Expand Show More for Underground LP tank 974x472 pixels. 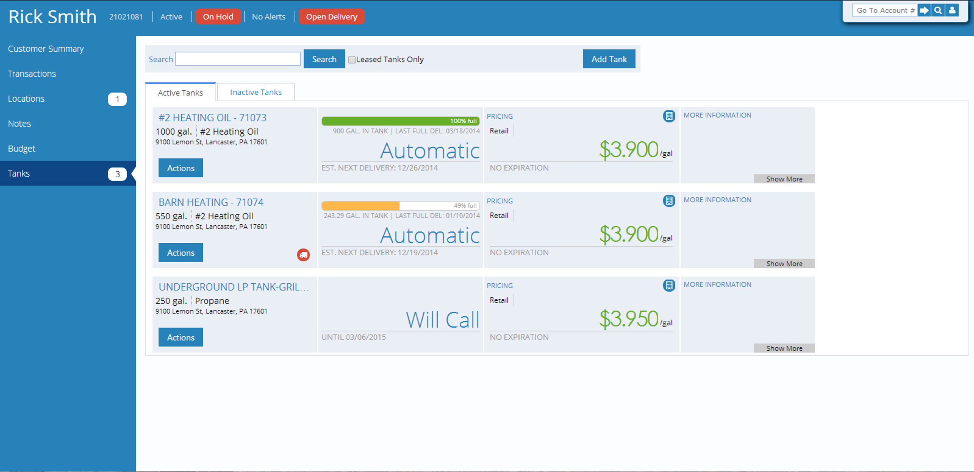click(x=784, y=348)
